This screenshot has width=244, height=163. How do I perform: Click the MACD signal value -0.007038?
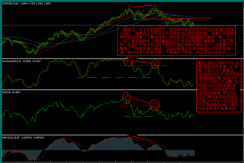click(x=38, y=137)
